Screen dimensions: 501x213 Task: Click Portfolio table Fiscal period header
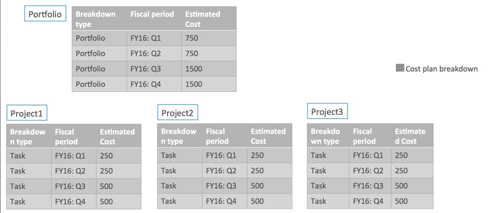[154, 19]
